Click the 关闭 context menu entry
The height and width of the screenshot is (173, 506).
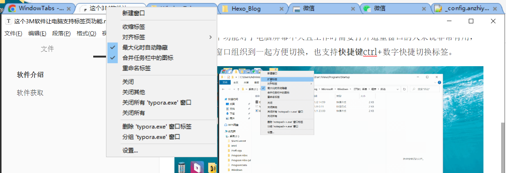(x=162, y=82)
